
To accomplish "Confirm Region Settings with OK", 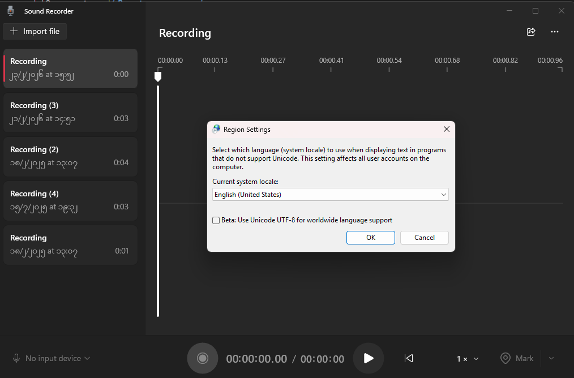I will [370, 238].
